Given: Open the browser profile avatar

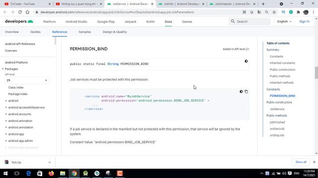Looking at the screenshot, I should point(306,12).
